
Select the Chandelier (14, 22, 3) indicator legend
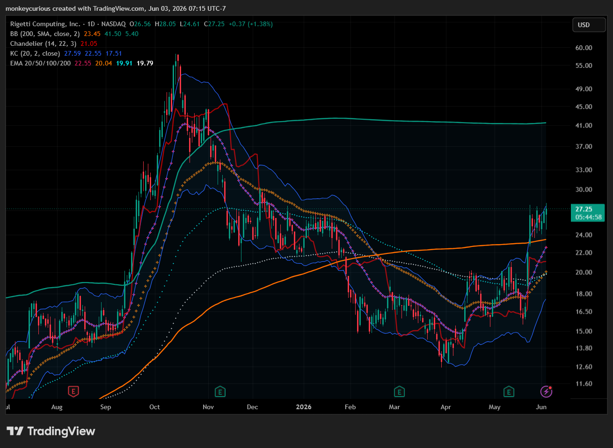43,43
